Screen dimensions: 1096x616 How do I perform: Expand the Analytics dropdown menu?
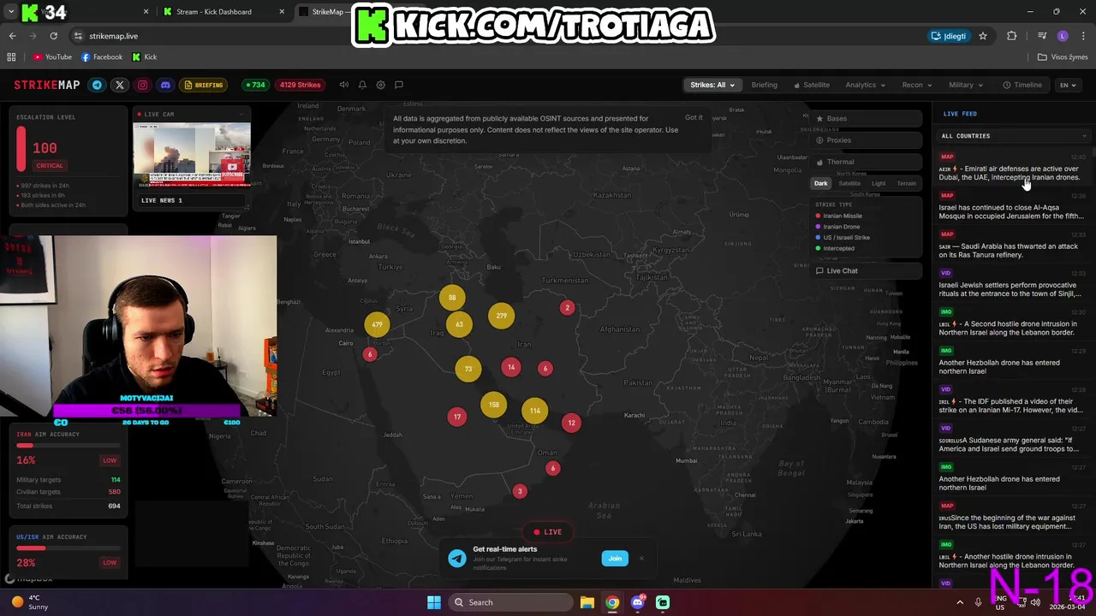coord(866,85)
